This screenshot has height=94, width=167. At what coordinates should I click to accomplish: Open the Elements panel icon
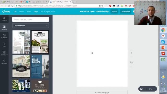pyautogui.click(x=4, y=36)
